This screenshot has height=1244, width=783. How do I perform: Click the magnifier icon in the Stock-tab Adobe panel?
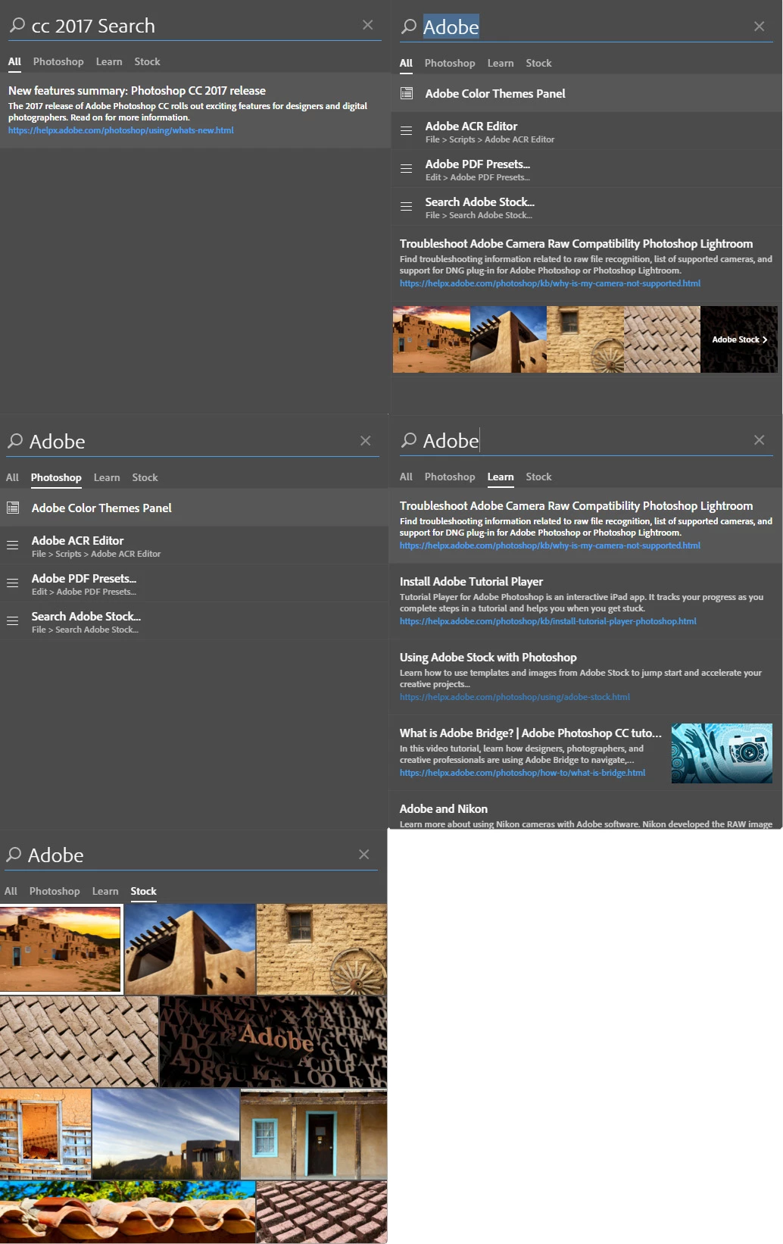(14, 855)
